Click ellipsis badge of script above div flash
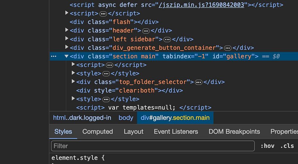The width and height of the screenshot is (298, 164). tap(103, 14)
